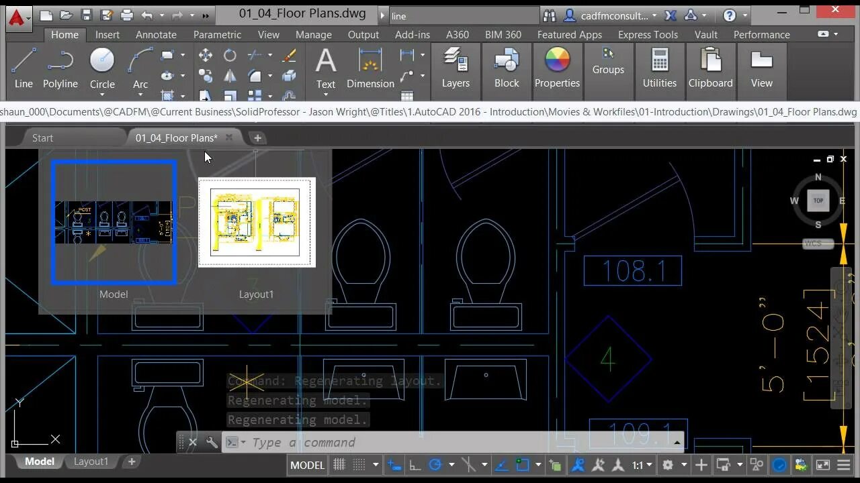Viewport: 860px width, 483px height.
Task: Click the Customize wrench icon on command line
Action: 212,442
